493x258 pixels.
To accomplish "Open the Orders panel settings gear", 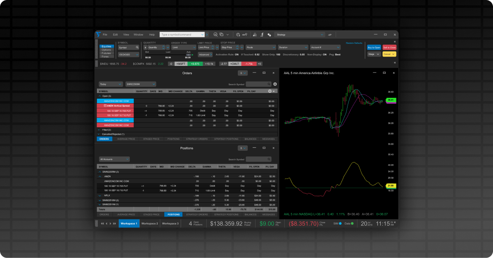I will click(275, 84).
